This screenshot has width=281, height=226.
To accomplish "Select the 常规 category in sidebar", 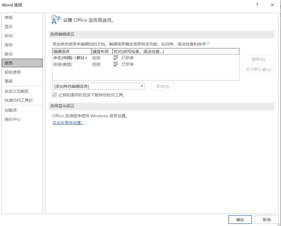I will click(9, 18).
